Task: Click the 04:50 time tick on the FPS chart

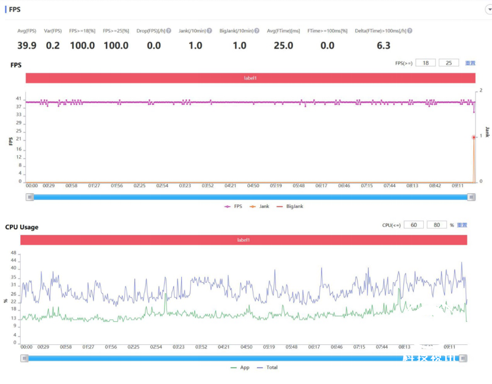Action: 253,185
